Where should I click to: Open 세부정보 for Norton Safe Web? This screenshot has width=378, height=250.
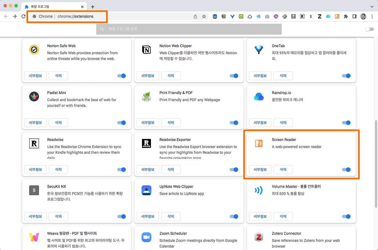[35, 76]
